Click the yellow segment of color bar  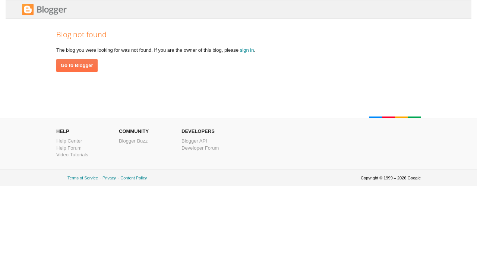401,117
